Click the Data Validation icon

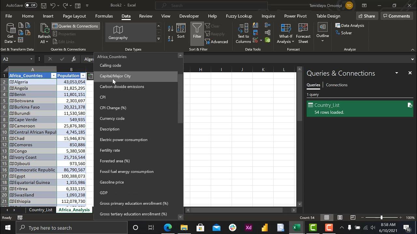[x=255, y=40]
